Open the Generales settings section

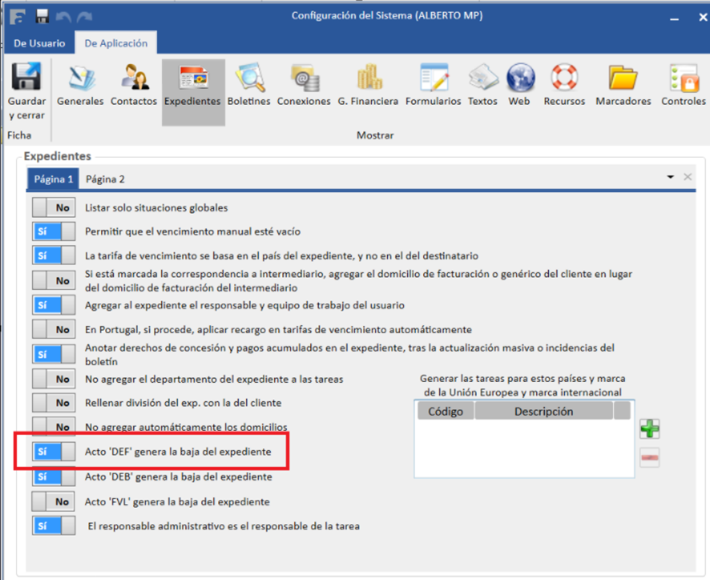tap(80, 79)
